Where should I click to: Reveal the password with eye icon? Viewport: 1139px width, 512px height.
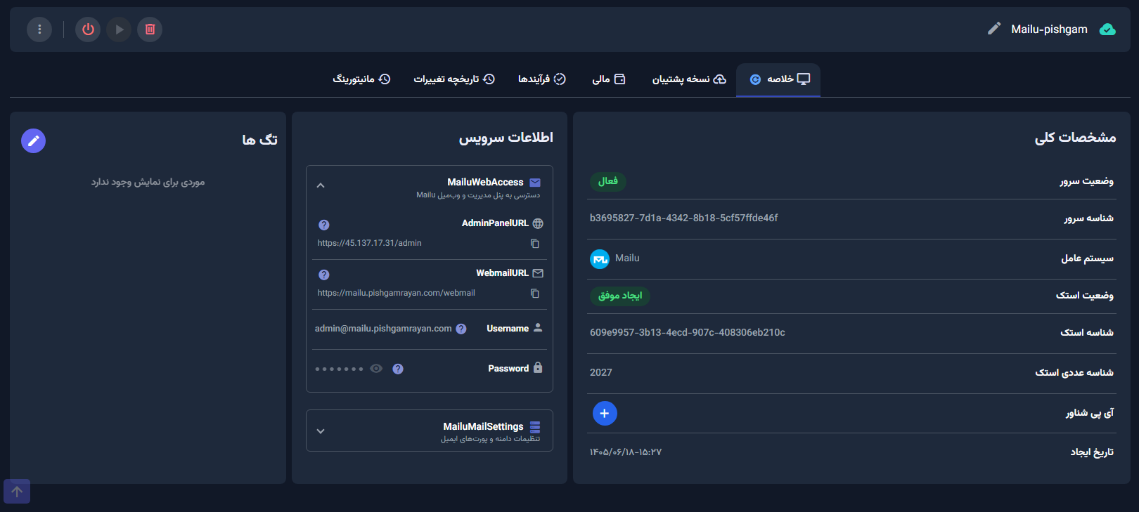[x=376, y=369]
